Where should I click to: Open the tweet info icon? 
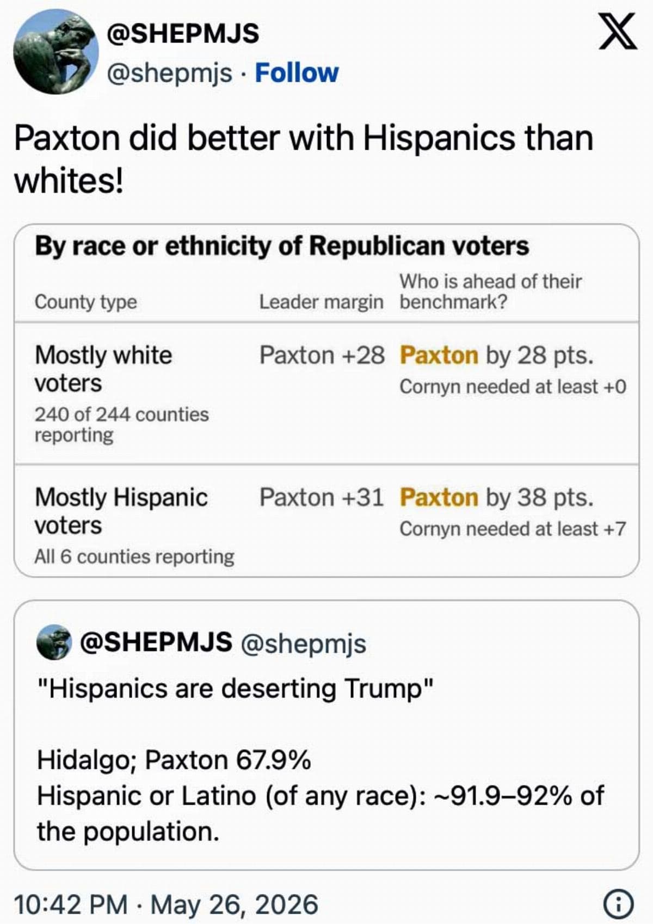(x=619, y=904)
